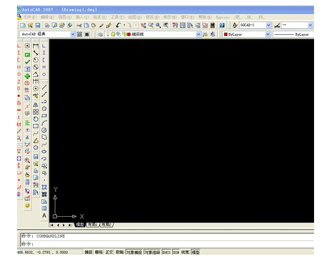Image resolution: width=327 pixels, height=257 pixels.
Task: Click the Save icon in standard toolbar
Action: pyautogui.click(x=37, y=25)
